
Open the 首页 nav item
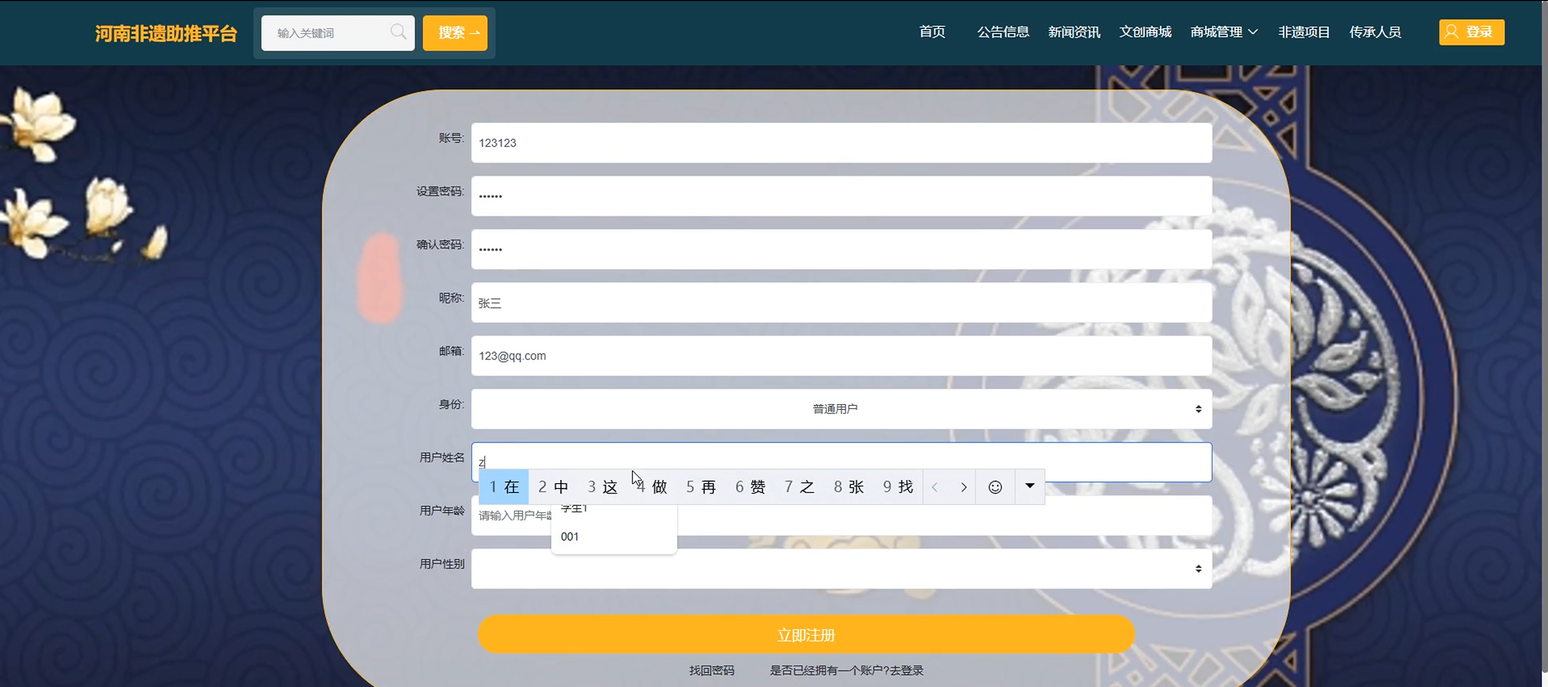932,32
